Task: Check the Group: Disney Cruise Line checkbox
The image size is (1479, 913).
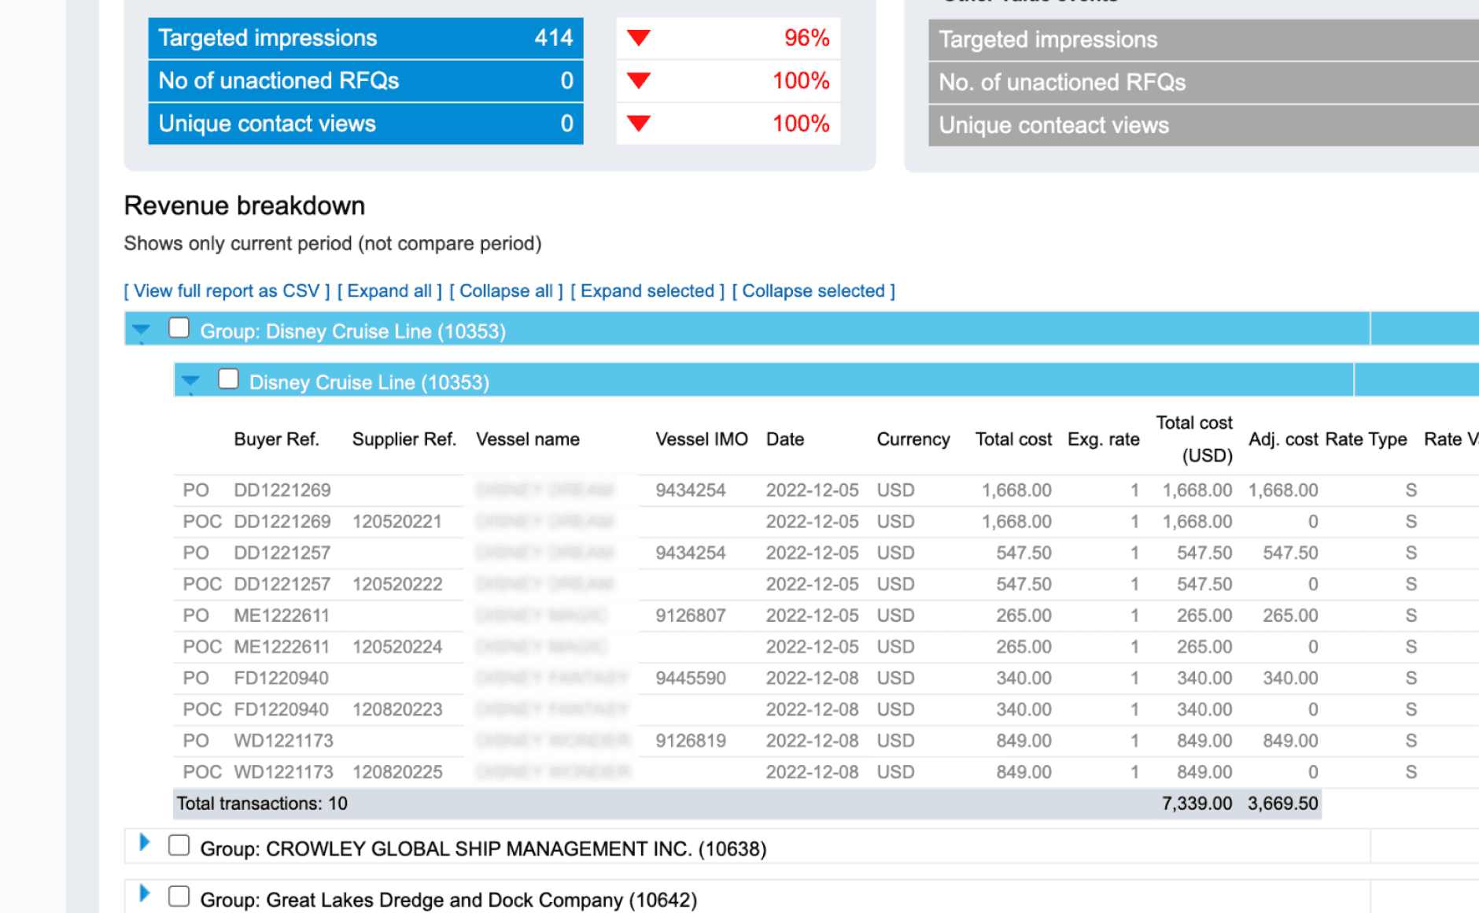Action: point(179,327)
